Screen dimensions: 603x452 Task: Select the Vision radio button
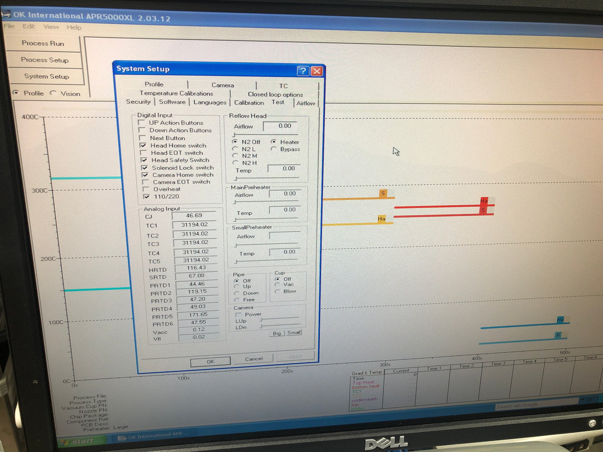(x=53, y=93)
